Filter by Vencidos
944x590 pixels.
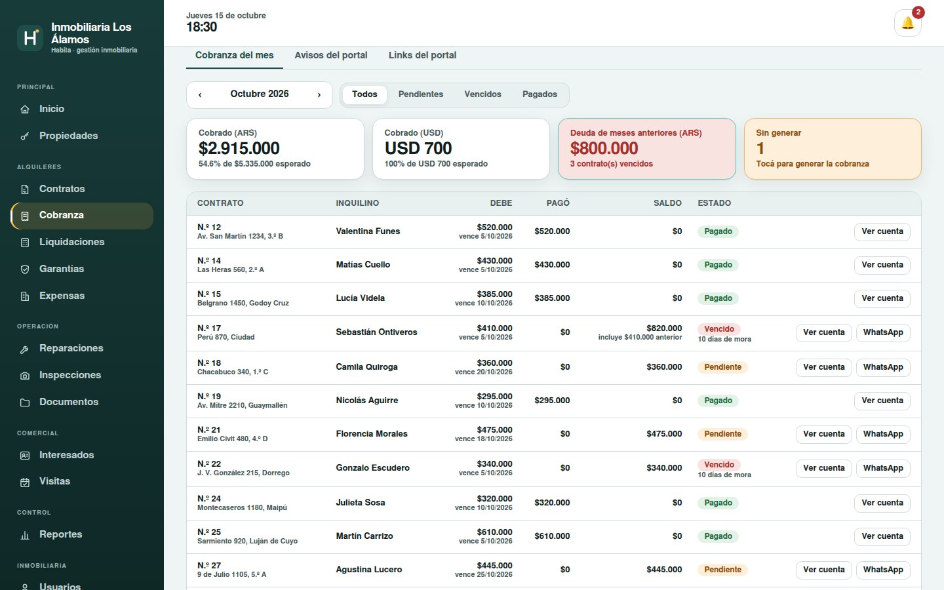483,94
